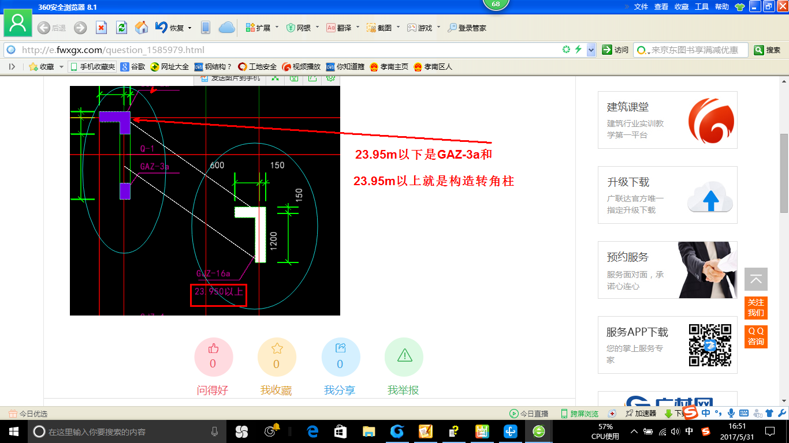The image size is (789, 443).
Task: Expand the 网银 dropdown arrow
Action: coord(317,27)
